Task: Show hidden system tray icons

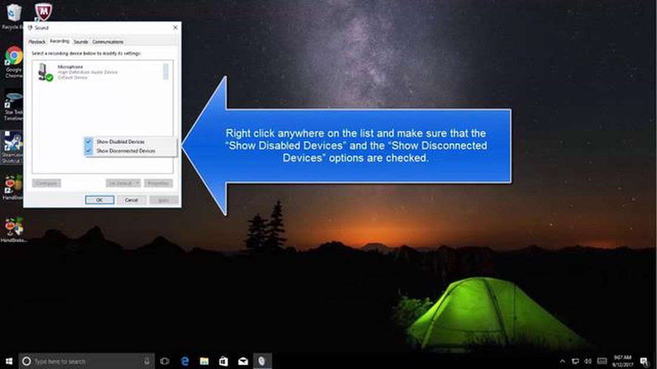Action: [x=562, y=361]
